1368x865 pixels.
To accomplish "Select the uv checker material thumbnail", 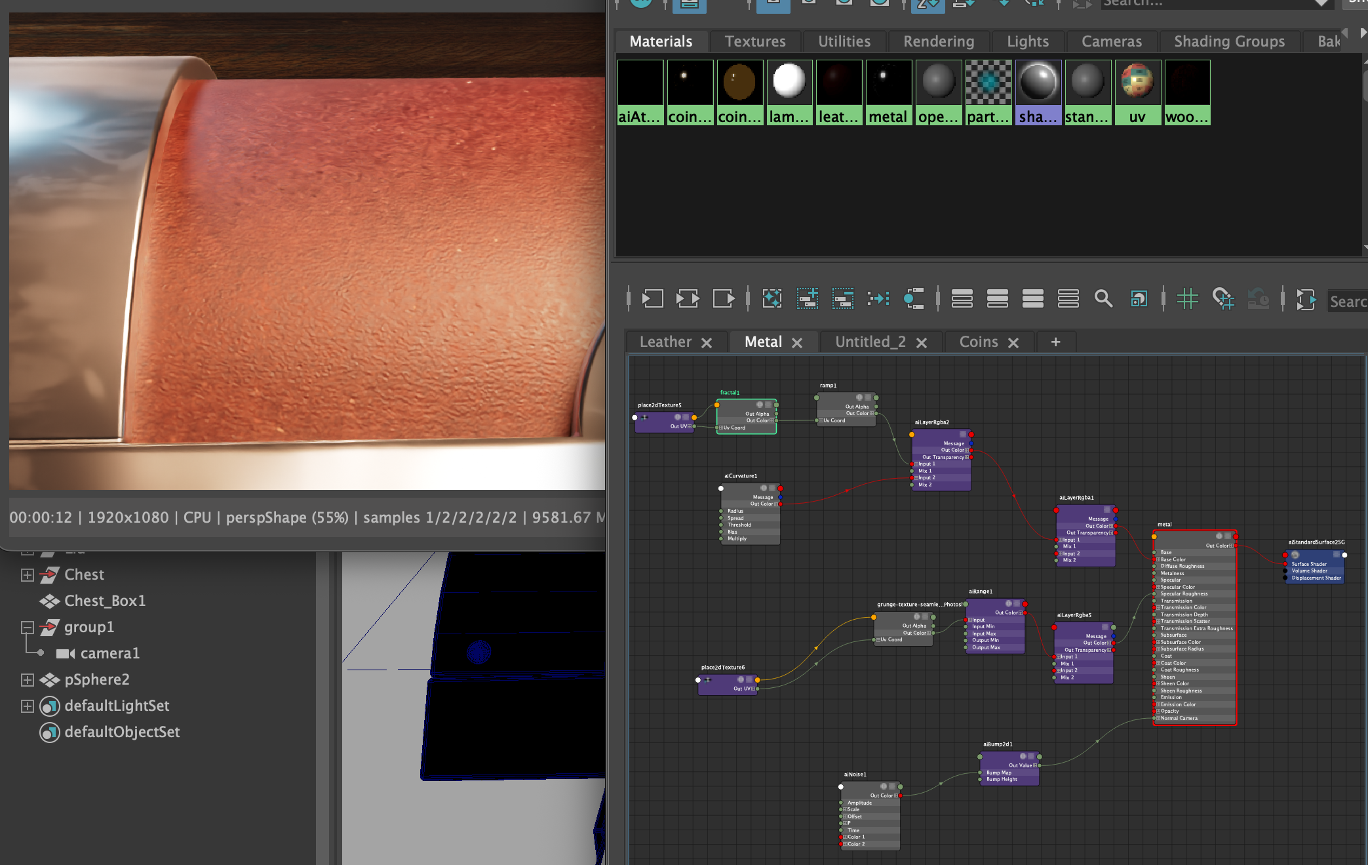I will pyautogui.click(x=1137, y=82).
